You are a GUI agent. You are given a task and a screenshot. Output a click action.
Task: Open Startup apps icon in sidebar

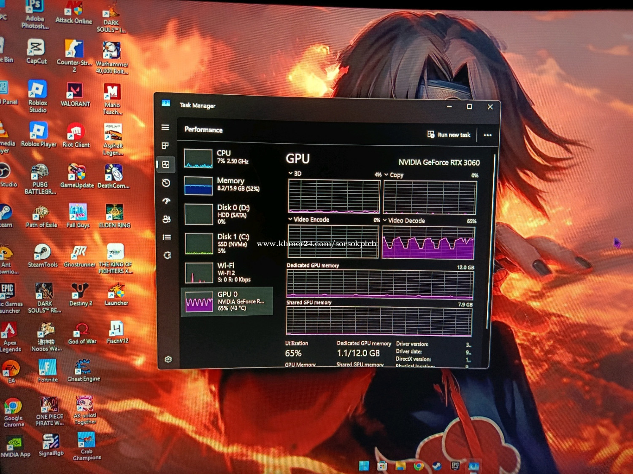pyautogui.click(x=166, y=201)
